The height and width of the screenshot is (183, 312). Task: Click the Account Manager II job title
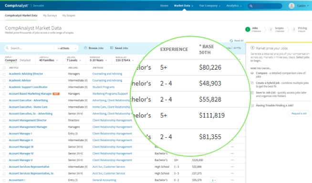pyautogui.click(x=21, y=140)
